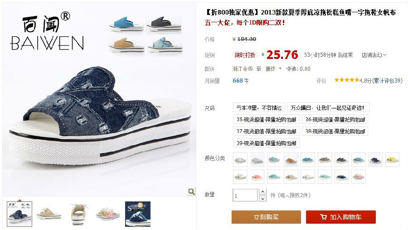Image resolution: width=408 pixels, height=230 pixels.
Task: Increase quantity with the up arrow
Action: [262, 192]
